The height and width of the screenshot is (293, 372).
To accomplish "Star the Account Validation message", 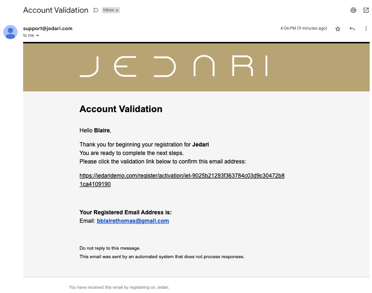I will click(338, 29).
